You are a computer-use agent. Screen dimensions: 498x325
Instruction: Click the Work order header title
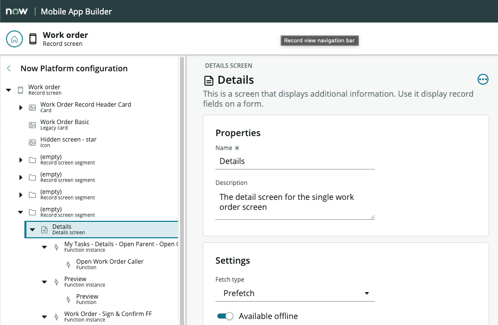pos(65,35)
